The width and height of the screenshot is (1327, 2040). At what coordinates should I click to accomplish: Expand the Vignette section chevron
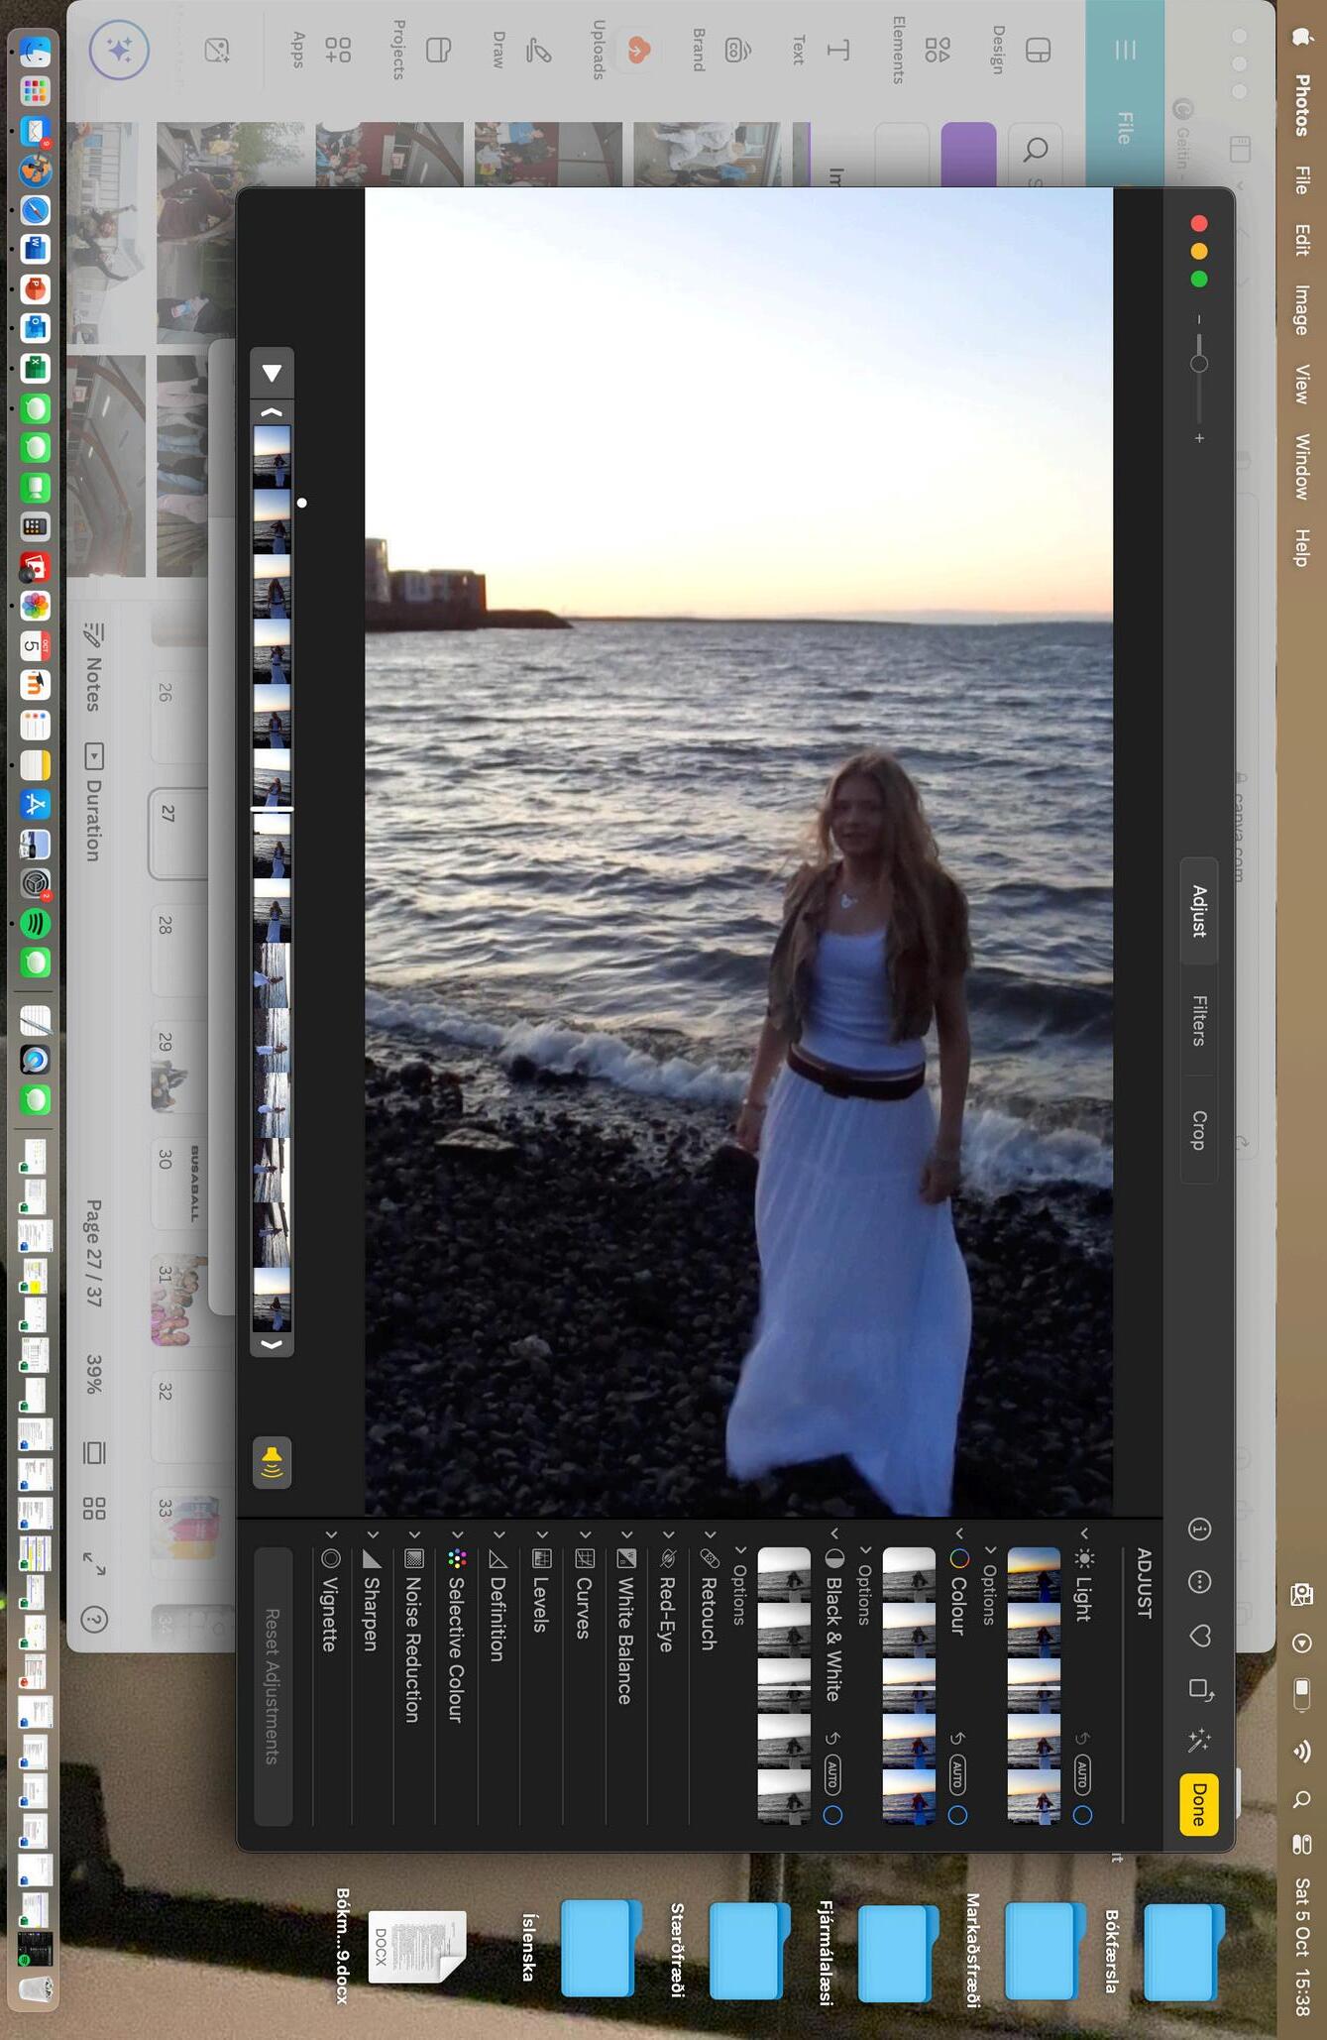click(x=331, y=1534)
